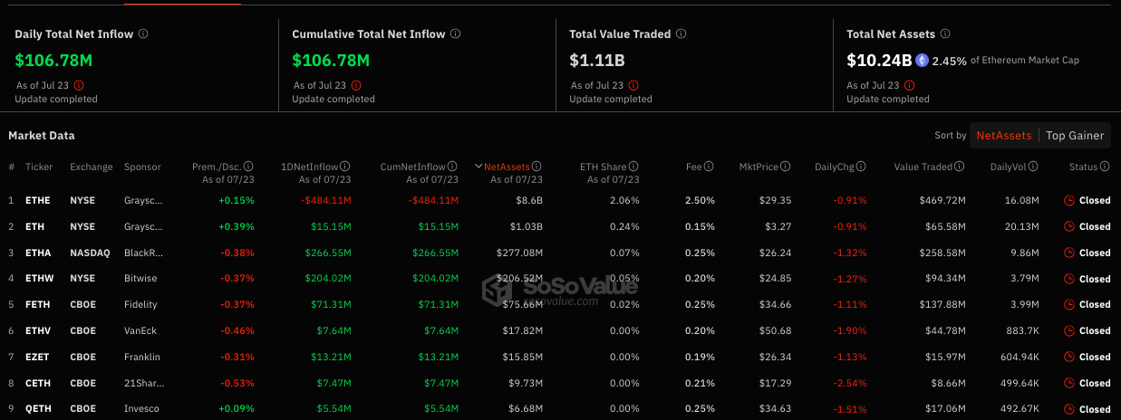Click the +0.39% premium value

pos(237,226)
